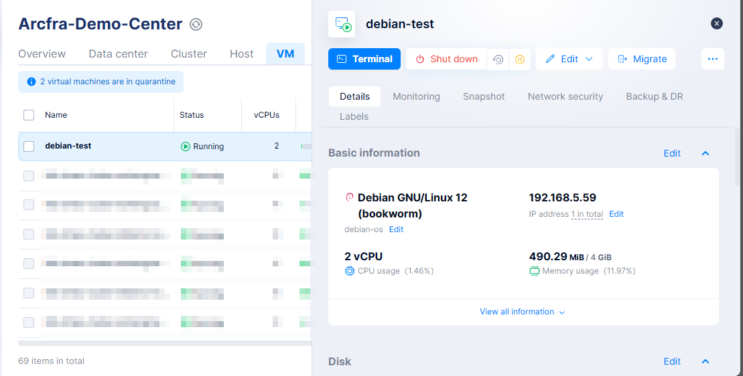The height and width of the screenshot is (376, 743).
Task: Click the Edit link next to IP address
Action: tap(616, 214)
